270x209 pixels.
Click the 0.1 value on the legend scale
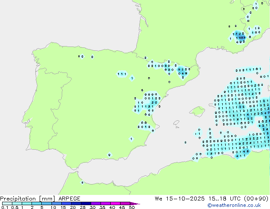[x=4, y=208]
